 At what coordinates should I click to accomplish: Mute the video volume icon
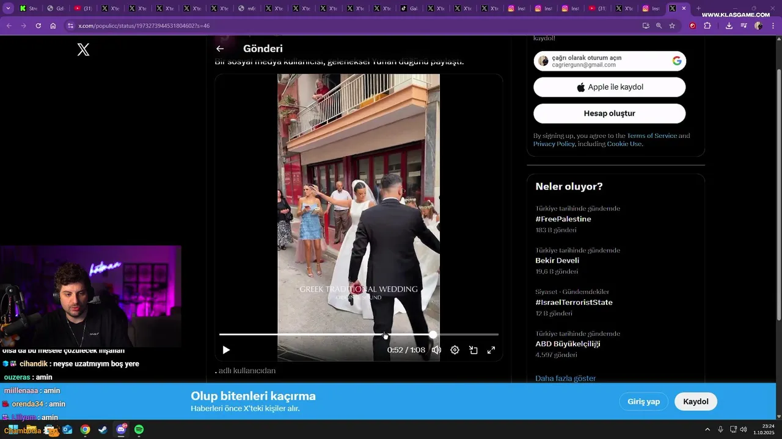tap(436, 350)
